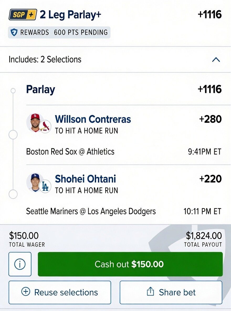The image size is (231, 311).
Task: Tap the Rewards 600 PTS Pending badge
Action: tap(59, 32)
